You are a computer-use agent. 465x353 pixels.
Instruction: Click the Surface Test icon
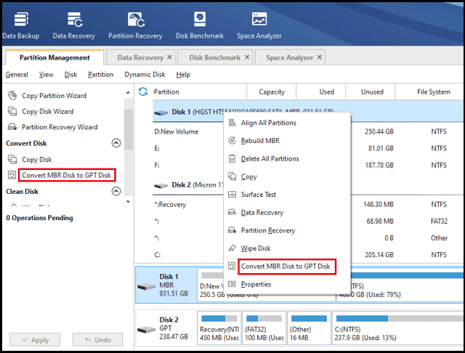click(x=232, y=195)
